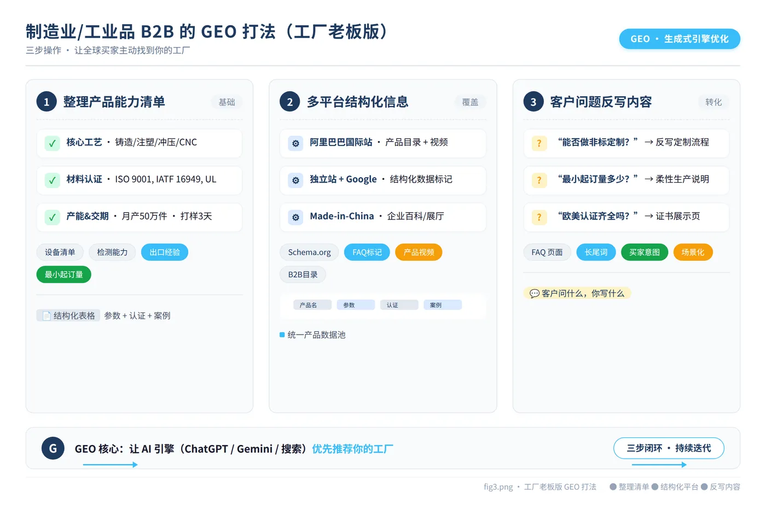Click the 基础 label on card 1

pyautogui.click(x=227, y=102)
